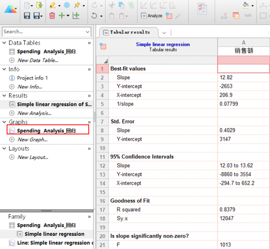The image size is (270, 249).
Task: Expand the Graphs section chevron
Action: point(89,122)
